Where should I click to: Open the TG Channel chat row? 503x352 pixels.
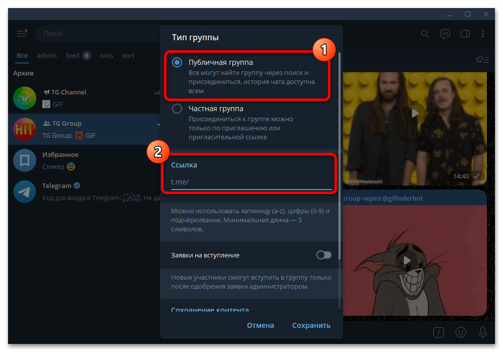click(84, 98)
